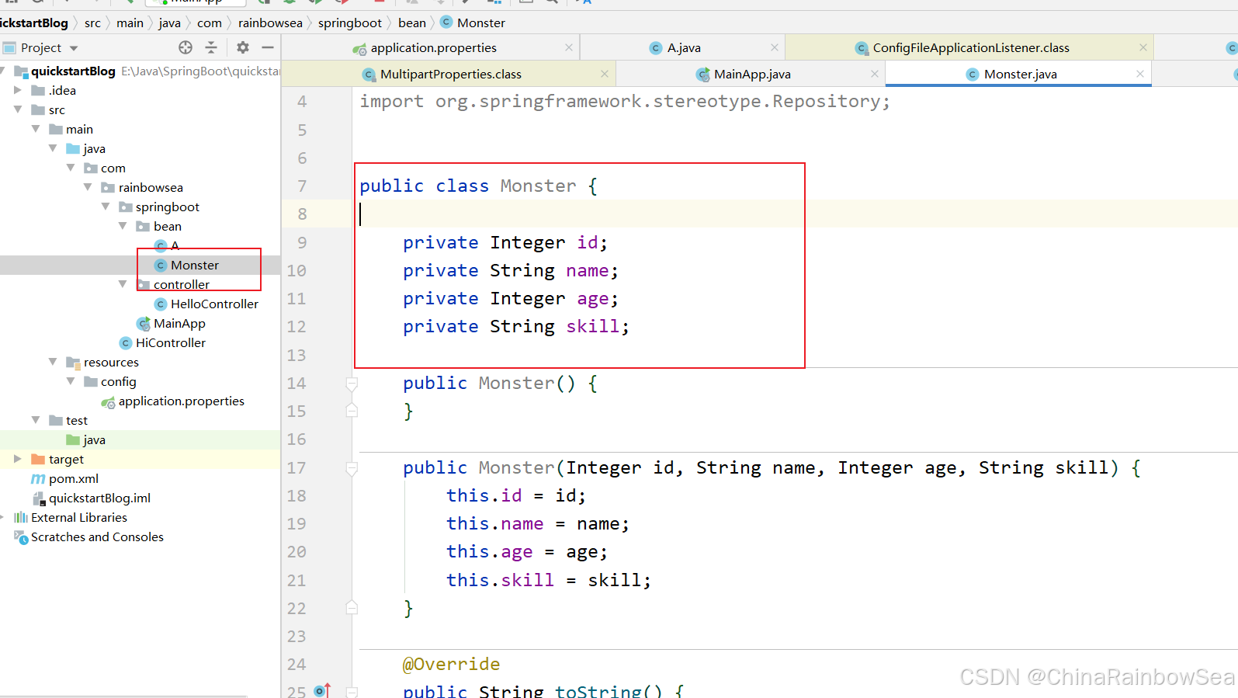
Task: Click the 'this.name = name;' statement
Action: pos(537,524)
